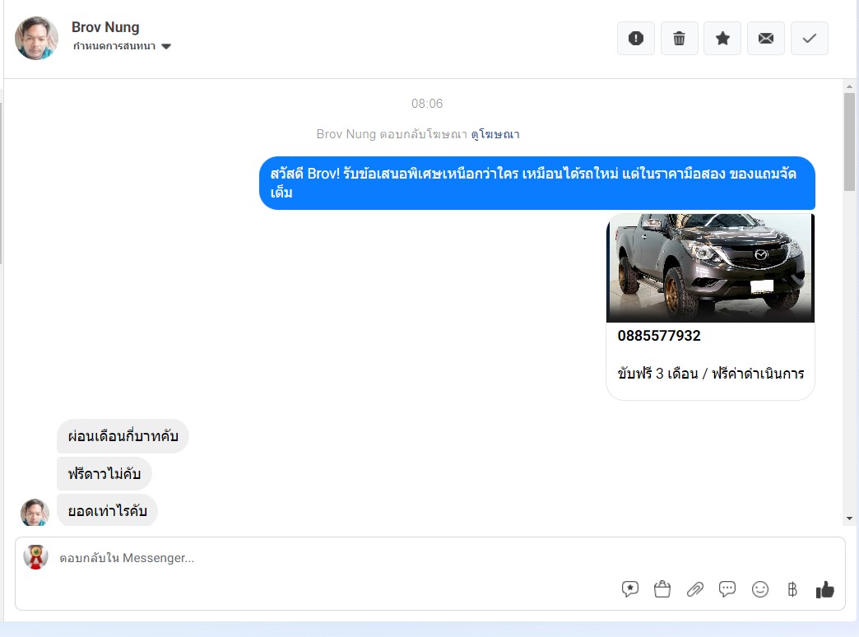Open Brov Nung contact name
Image resolution: width=859 pixels, height=637 pixels.
[105, 27]
